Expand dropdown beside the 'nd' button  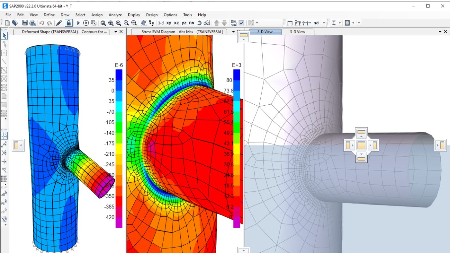pos(324,23)
